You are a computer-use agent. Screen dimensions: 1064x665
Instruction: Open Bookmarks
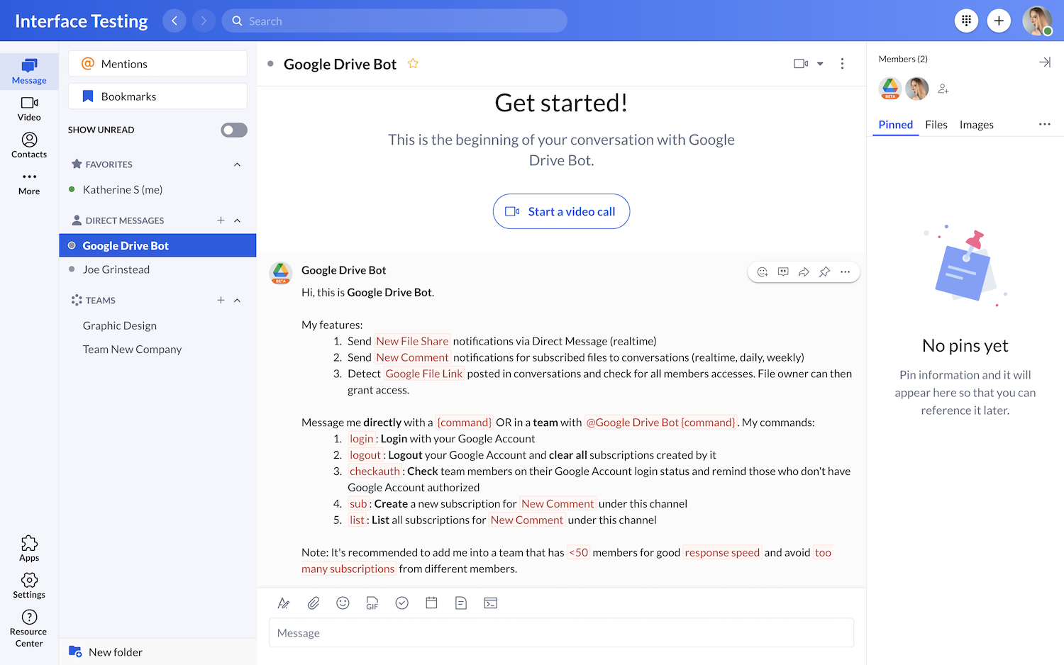coord(157,96)
